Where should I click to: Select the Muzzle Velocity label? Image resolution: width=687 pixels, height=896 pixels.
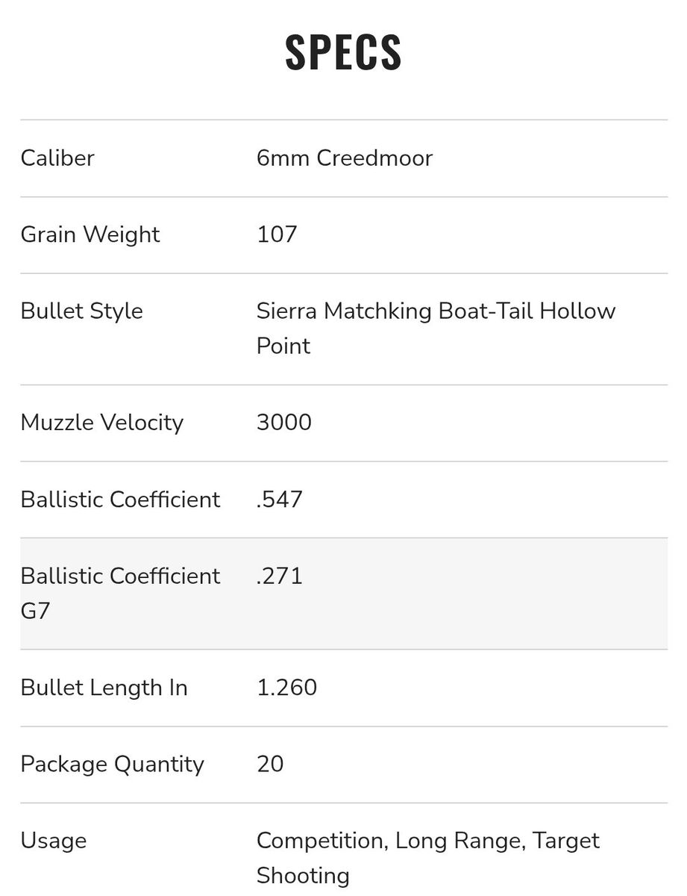[101, 423]
